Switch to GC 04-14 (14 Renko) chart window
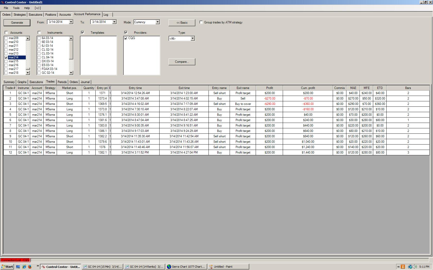This screenshot has width=433, height=270. (x=145, y=267)
